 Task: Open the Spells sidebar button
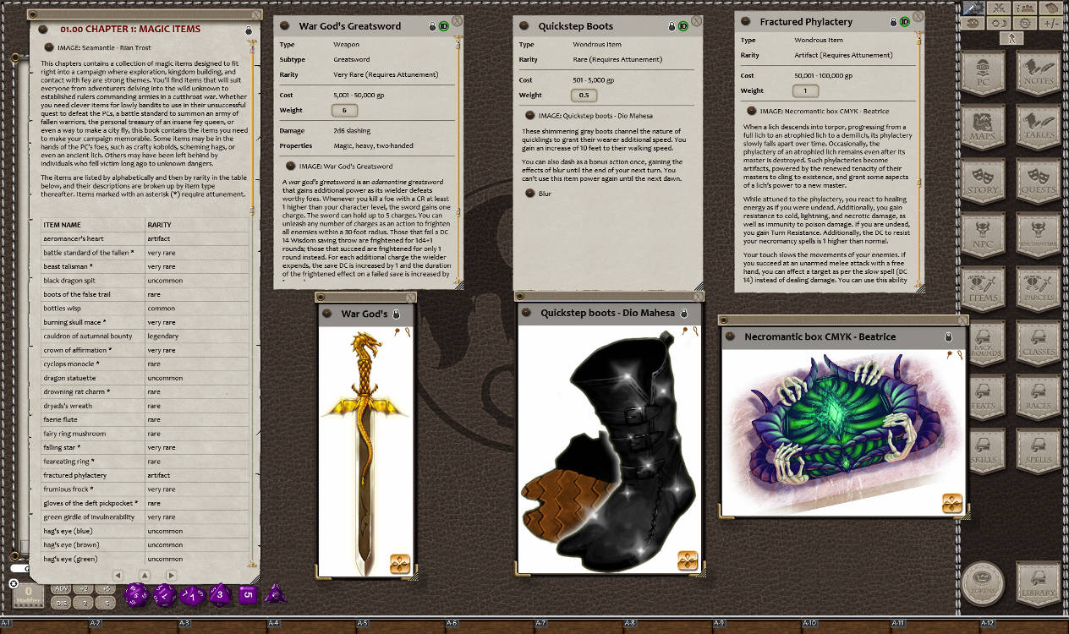1039,452
